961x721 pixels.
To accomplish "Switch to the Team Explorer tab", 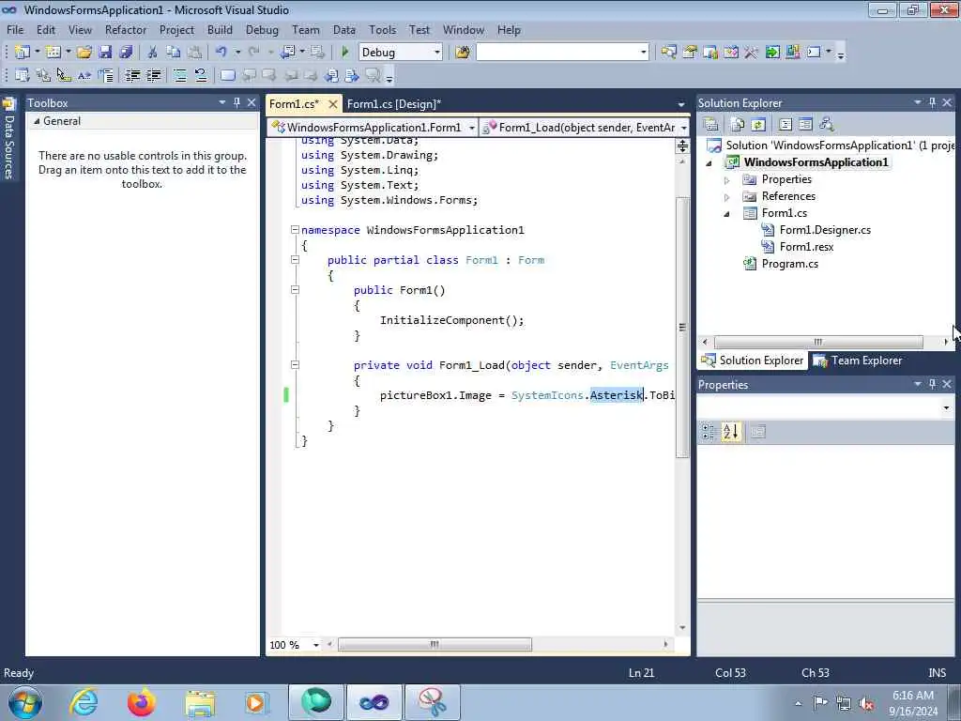I will [858, 360].
